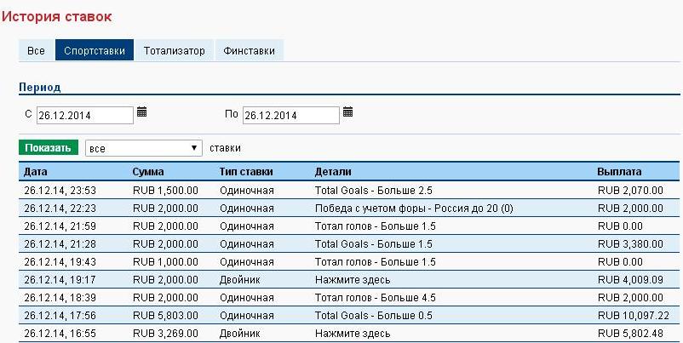This screenshot has width=683, height=343.
Task: Select the 23:53 bet row date
Action: click(x=60, y=190)
